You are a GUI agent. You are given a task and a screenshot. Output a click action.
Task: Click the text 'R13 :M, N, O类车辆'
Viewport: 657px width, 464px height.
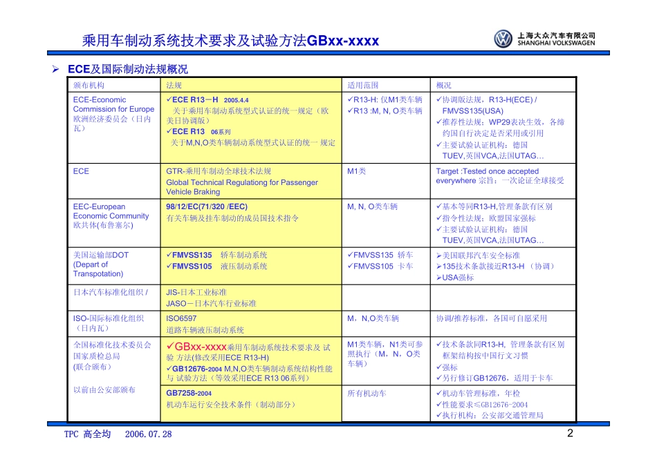[x=385, y=111]
